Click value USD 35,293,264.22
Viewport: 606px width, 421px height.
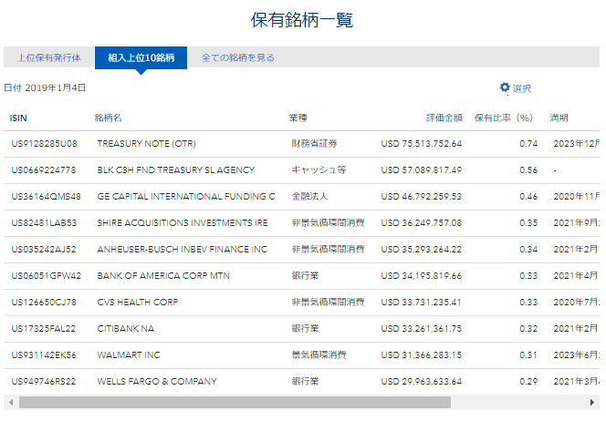(422, 250)
